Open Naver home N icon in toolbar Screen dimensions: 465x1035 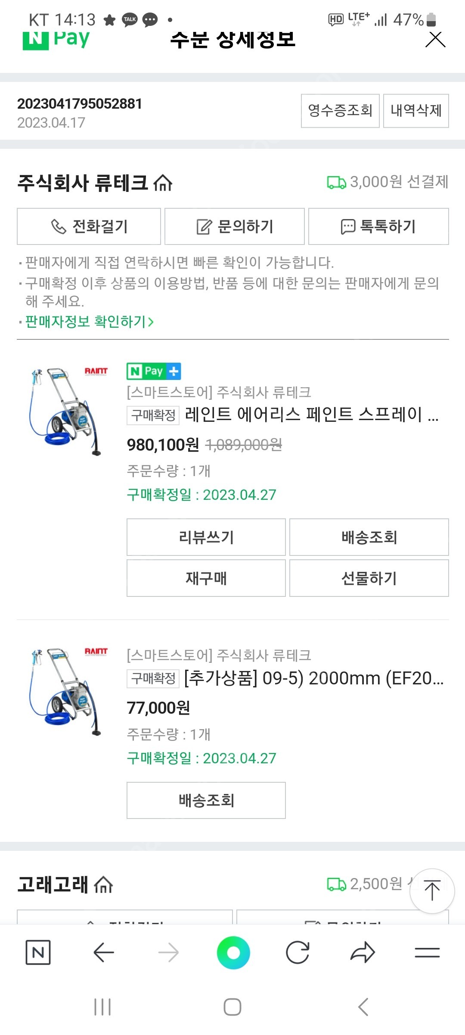tap(38, 953)
